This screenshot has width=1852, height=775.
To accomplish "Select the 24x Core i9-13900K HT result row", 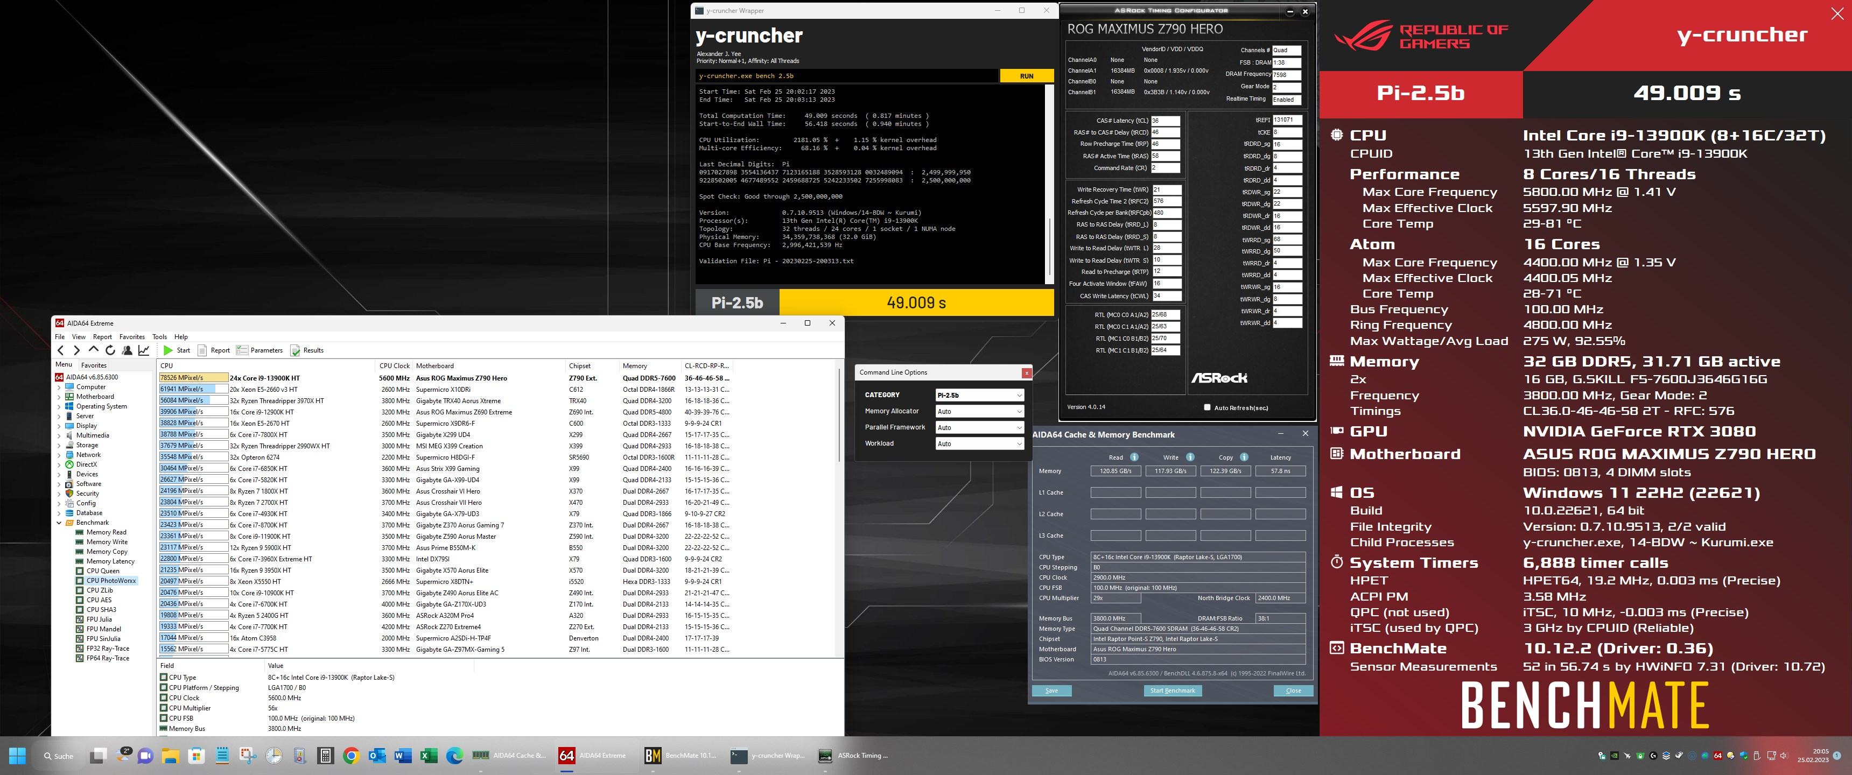I will pos(445,377).
